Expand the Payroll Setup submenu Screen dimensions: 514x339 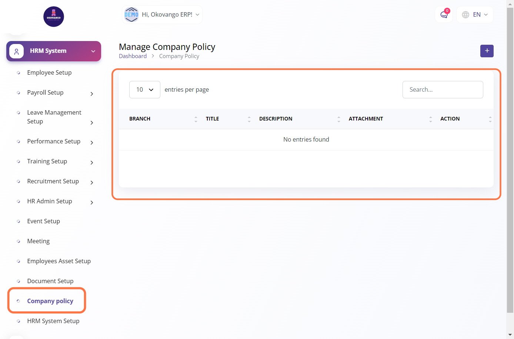(x=92, y=94)
